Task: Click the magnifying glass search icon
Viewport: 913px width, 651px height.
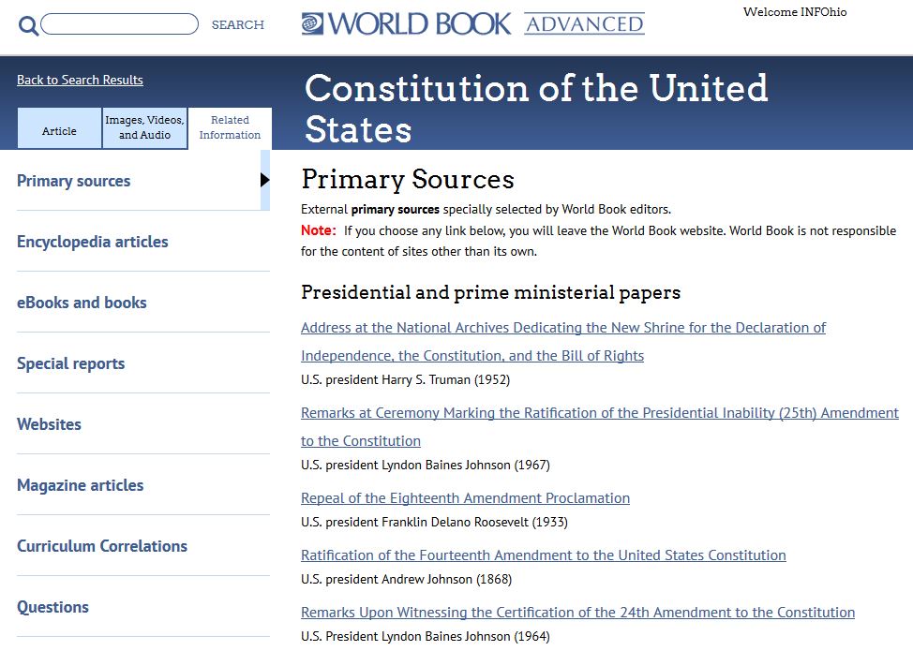Action: coord(28,25)
